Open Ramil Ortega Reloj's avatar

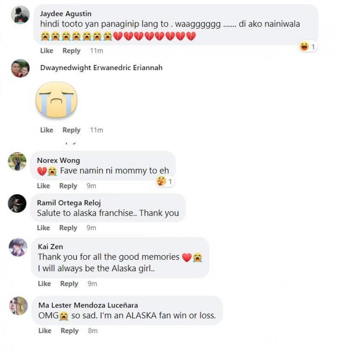click(17, 203)
